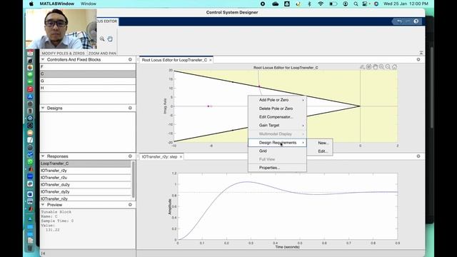Open the Root Locus document actions menu
Image resolution: width=457 pixels, height=257 pixels.
tap(418, 59)
